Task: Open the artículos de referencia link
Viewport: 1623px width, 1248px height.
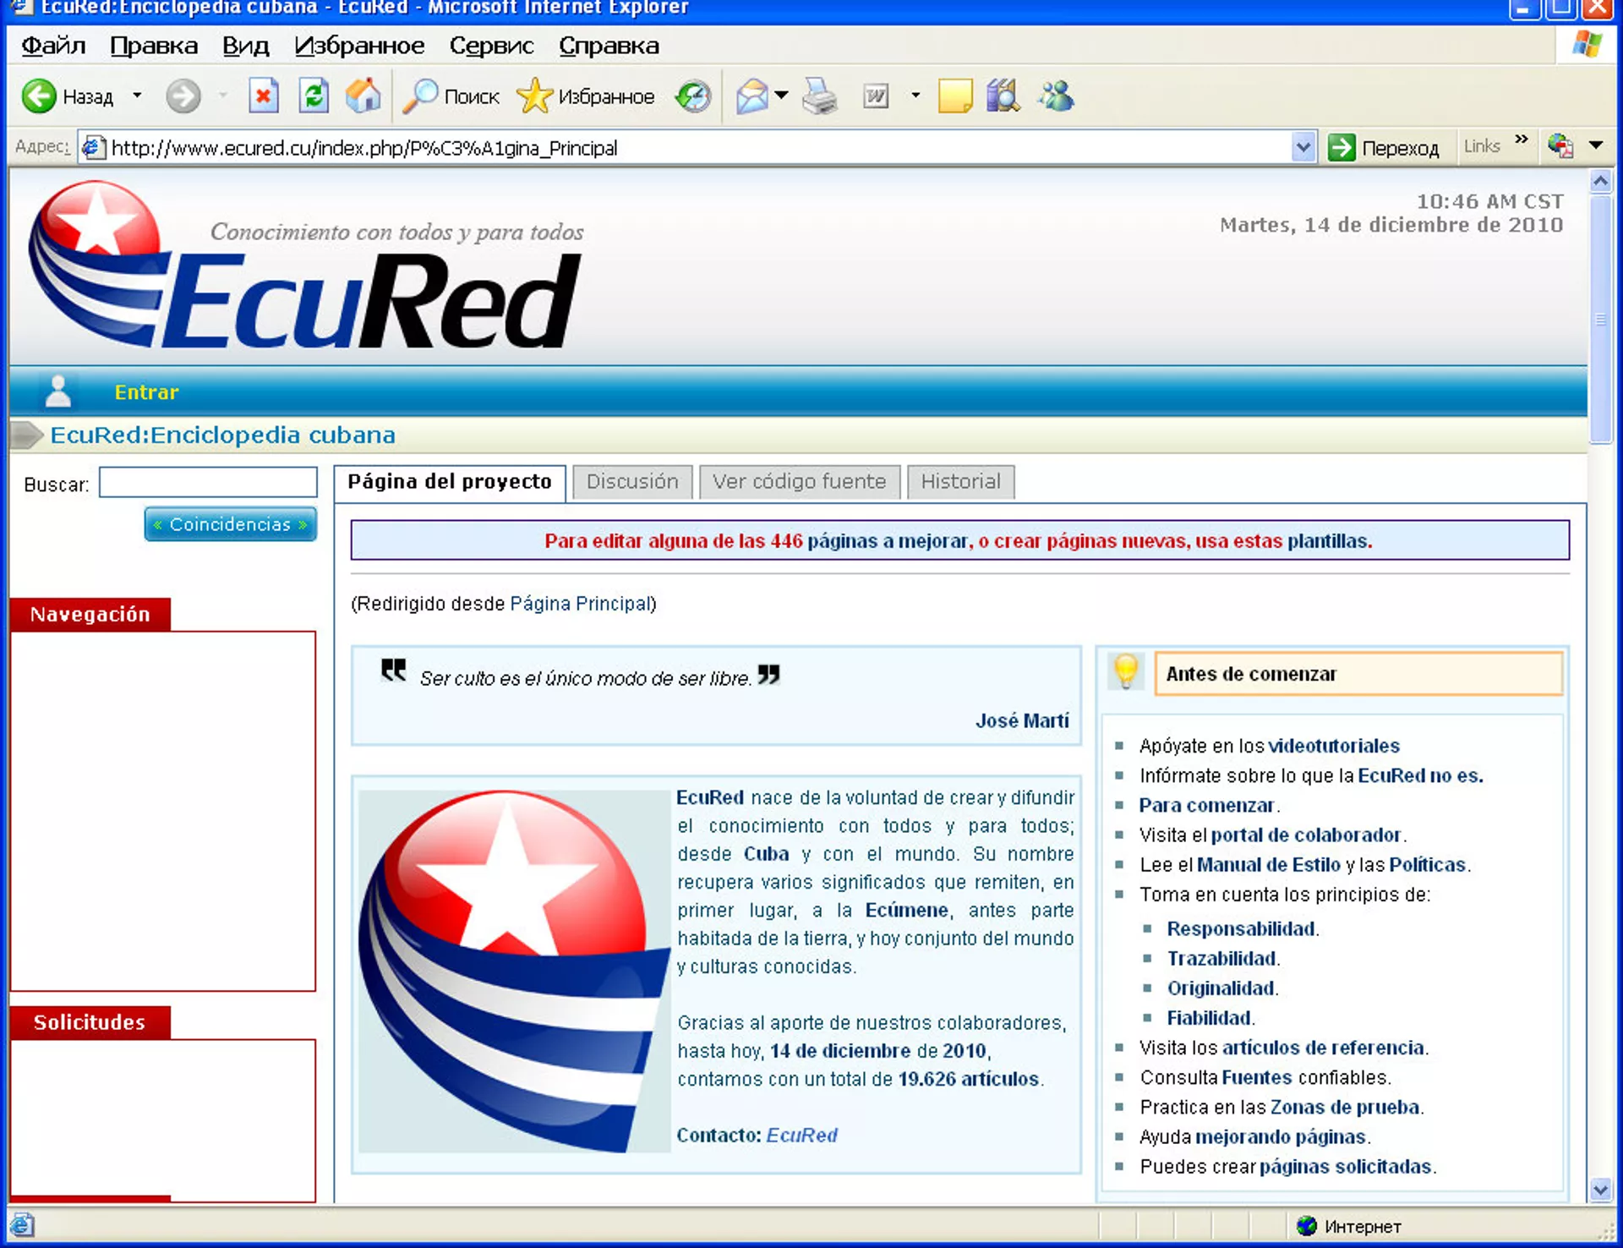Action: pyautogui.click(x=1323, y=1048)
